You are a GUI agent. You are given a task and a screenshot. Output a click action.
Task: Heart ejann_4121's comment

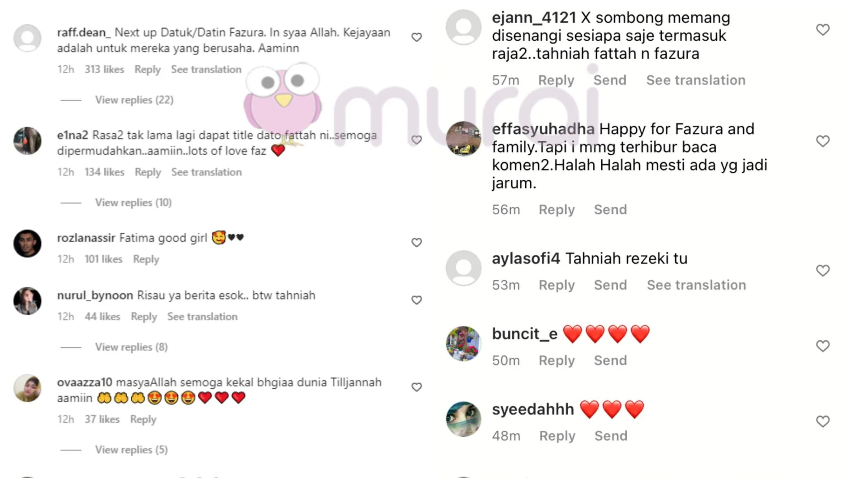coord(823,30)
